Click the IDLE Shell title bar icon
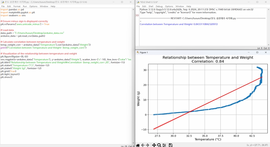The width and height of the screenshot is (270, 147). [138, 2]
